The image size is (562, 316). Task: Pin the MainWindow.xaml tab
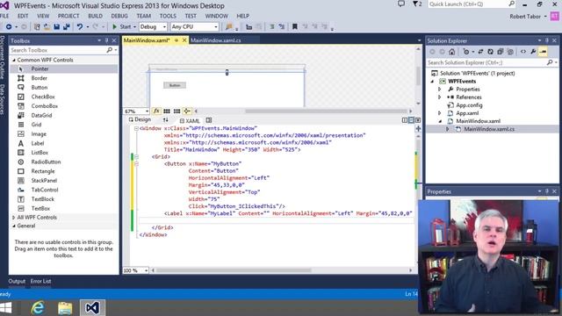177,40
